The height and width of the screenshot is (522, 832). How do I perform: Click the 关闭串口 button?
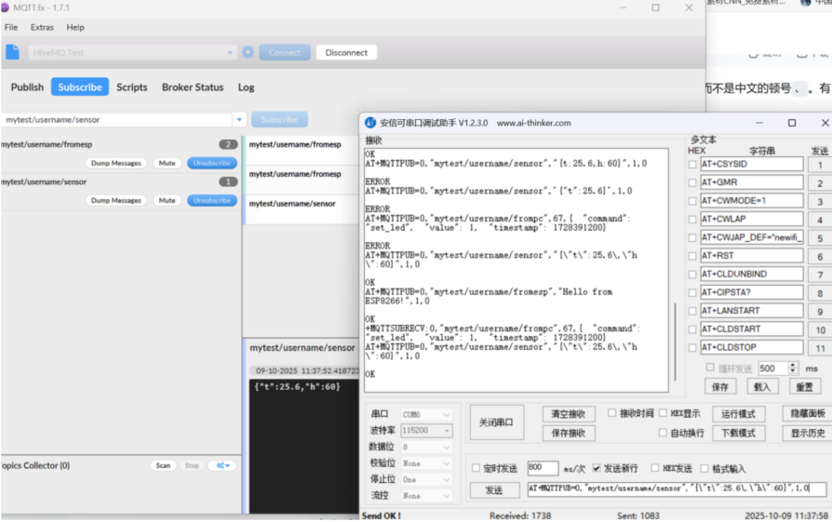(497, 422)
